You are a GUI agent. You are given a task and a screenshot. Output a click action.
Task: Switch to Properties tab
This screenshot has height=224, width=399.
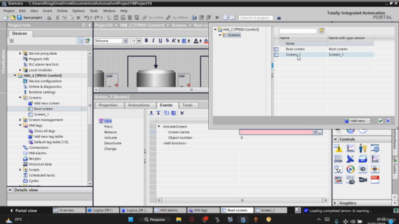108,105
